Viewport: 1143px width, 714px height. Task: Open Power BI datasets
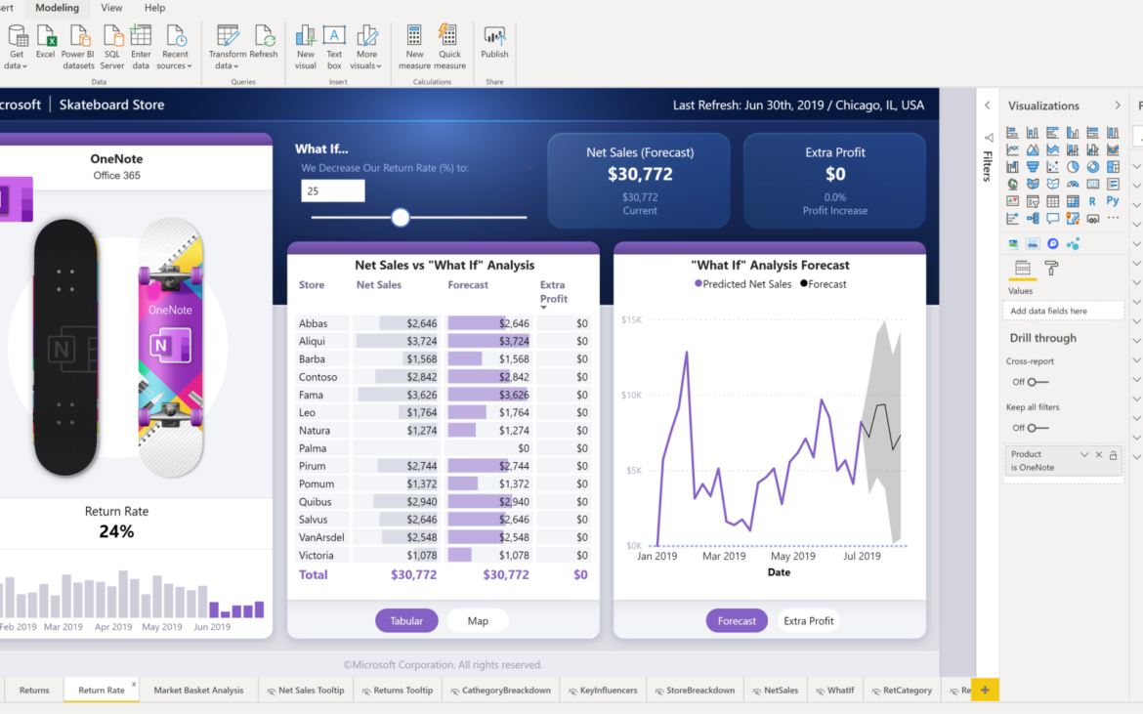coord(78,47)
